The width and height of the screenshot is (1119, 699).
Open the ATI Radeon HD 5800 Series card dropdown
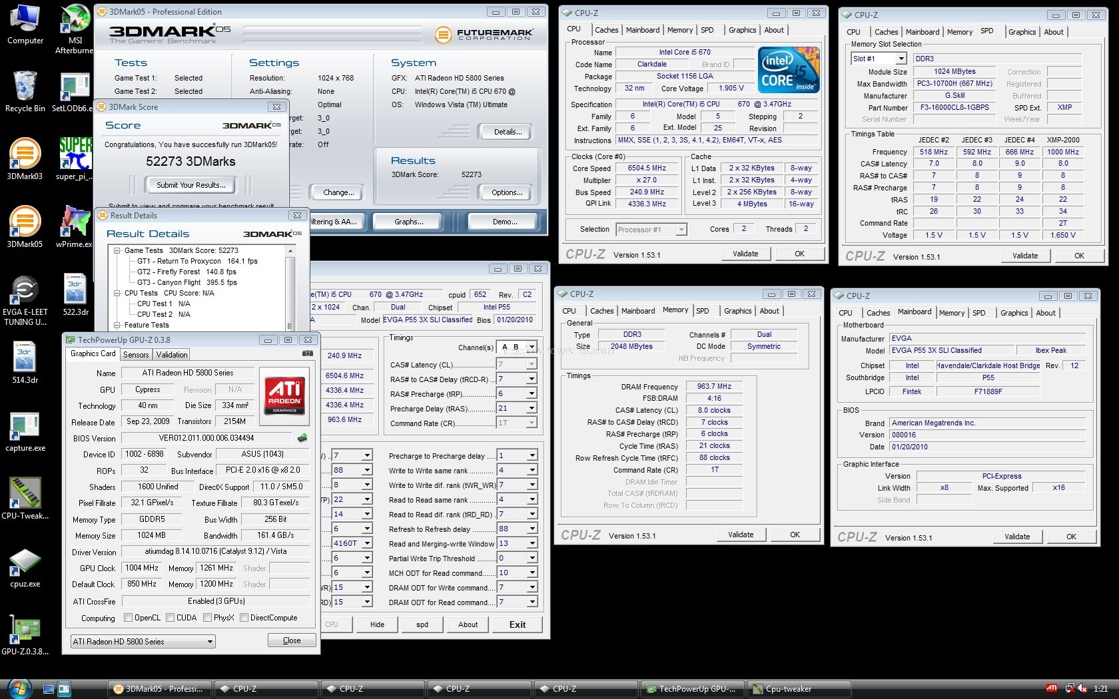[x=143, y=642]
